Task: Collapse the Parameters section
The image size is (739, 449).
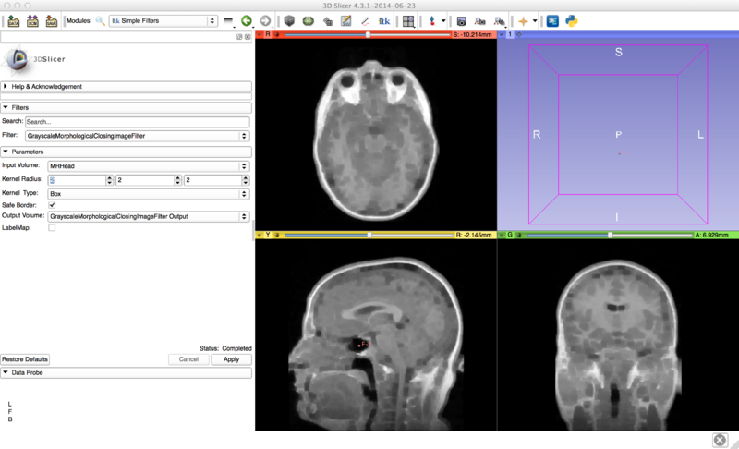Action: 126,152
